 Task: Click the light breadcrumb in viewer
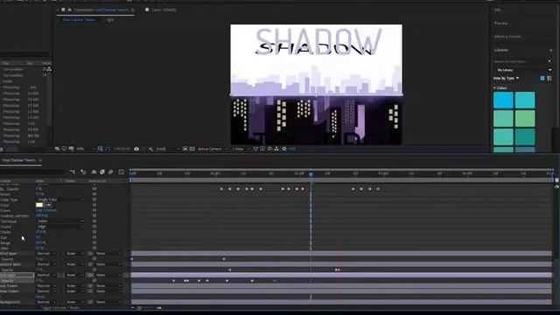[110, 20]
